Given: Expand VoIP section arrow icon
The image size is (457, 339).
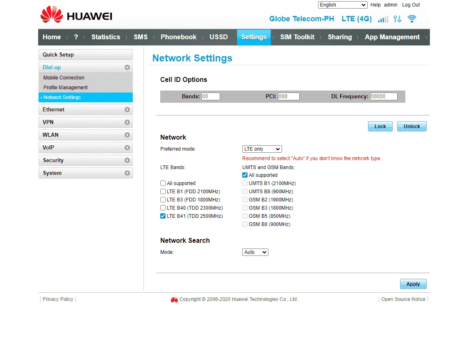Looking at the screenshot, I should point(127,148).
